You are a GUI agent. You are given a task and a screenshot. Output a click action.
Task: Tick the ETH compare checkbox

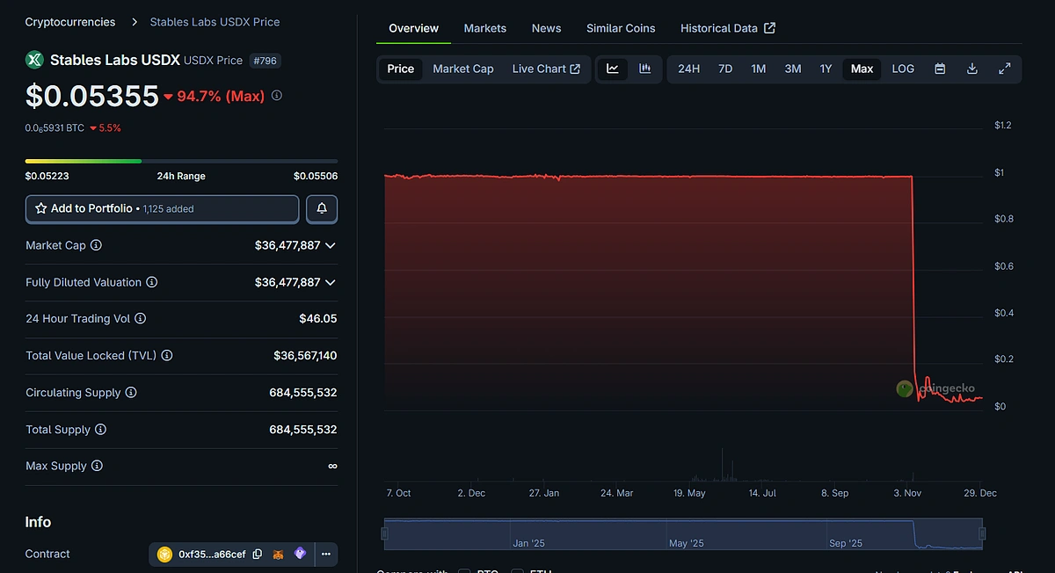518,571
